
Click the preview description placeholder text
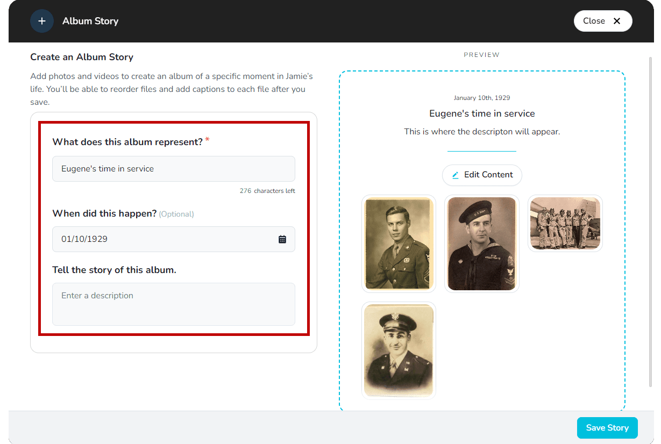(482, 132)
